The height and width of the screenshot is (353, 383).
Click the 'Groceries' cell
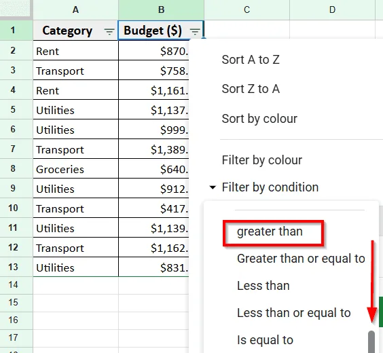(76, 168)
